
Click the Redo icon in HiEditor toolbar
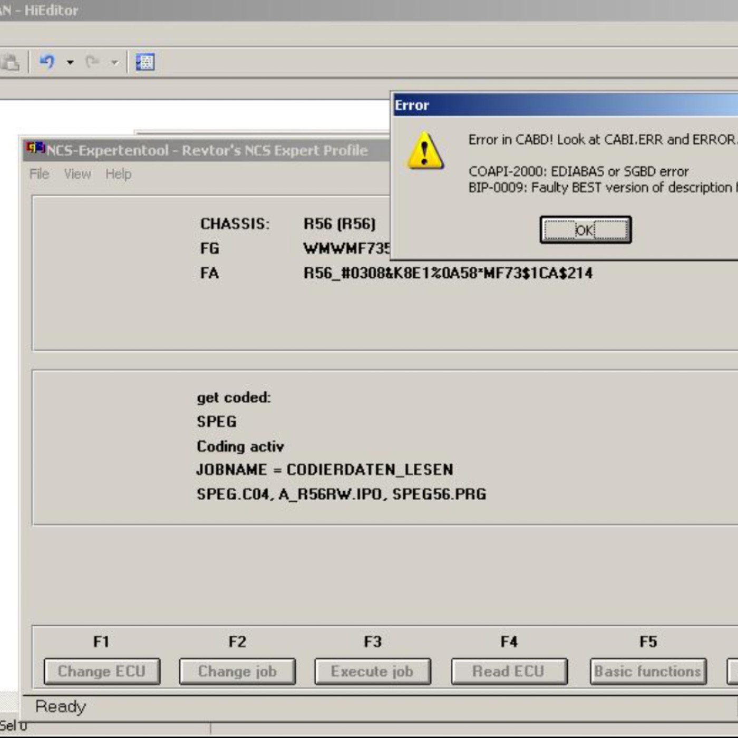(92, 62)
